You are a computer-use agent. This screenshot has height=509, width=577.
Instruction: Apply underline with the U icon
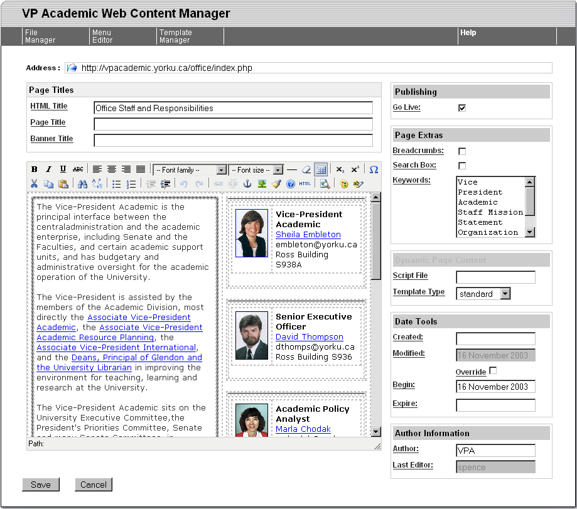(63, 169)
